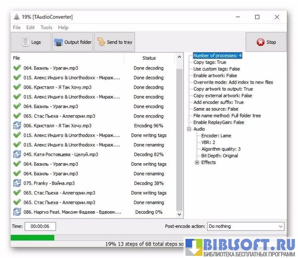298x258 pixels.
Task: Click the Logs document icon
Action: 26,42
